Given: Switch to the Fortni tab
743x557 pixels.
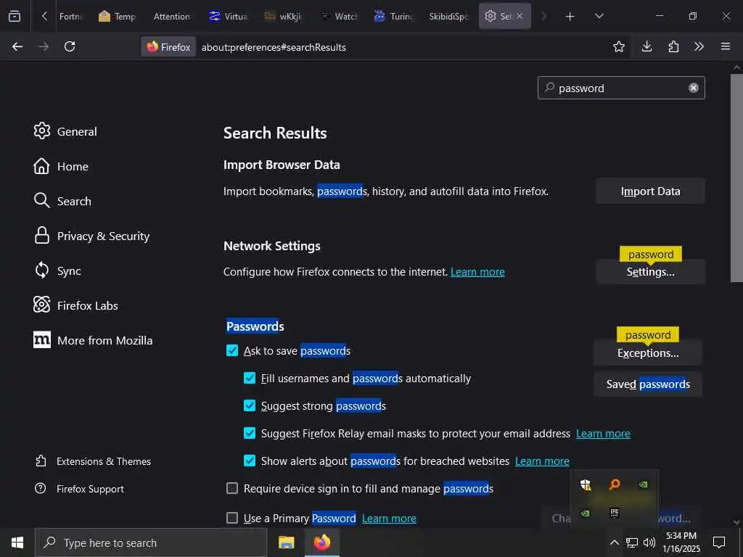Looking at the screenshot, I should pyautogui.click(x=70, y=17).
